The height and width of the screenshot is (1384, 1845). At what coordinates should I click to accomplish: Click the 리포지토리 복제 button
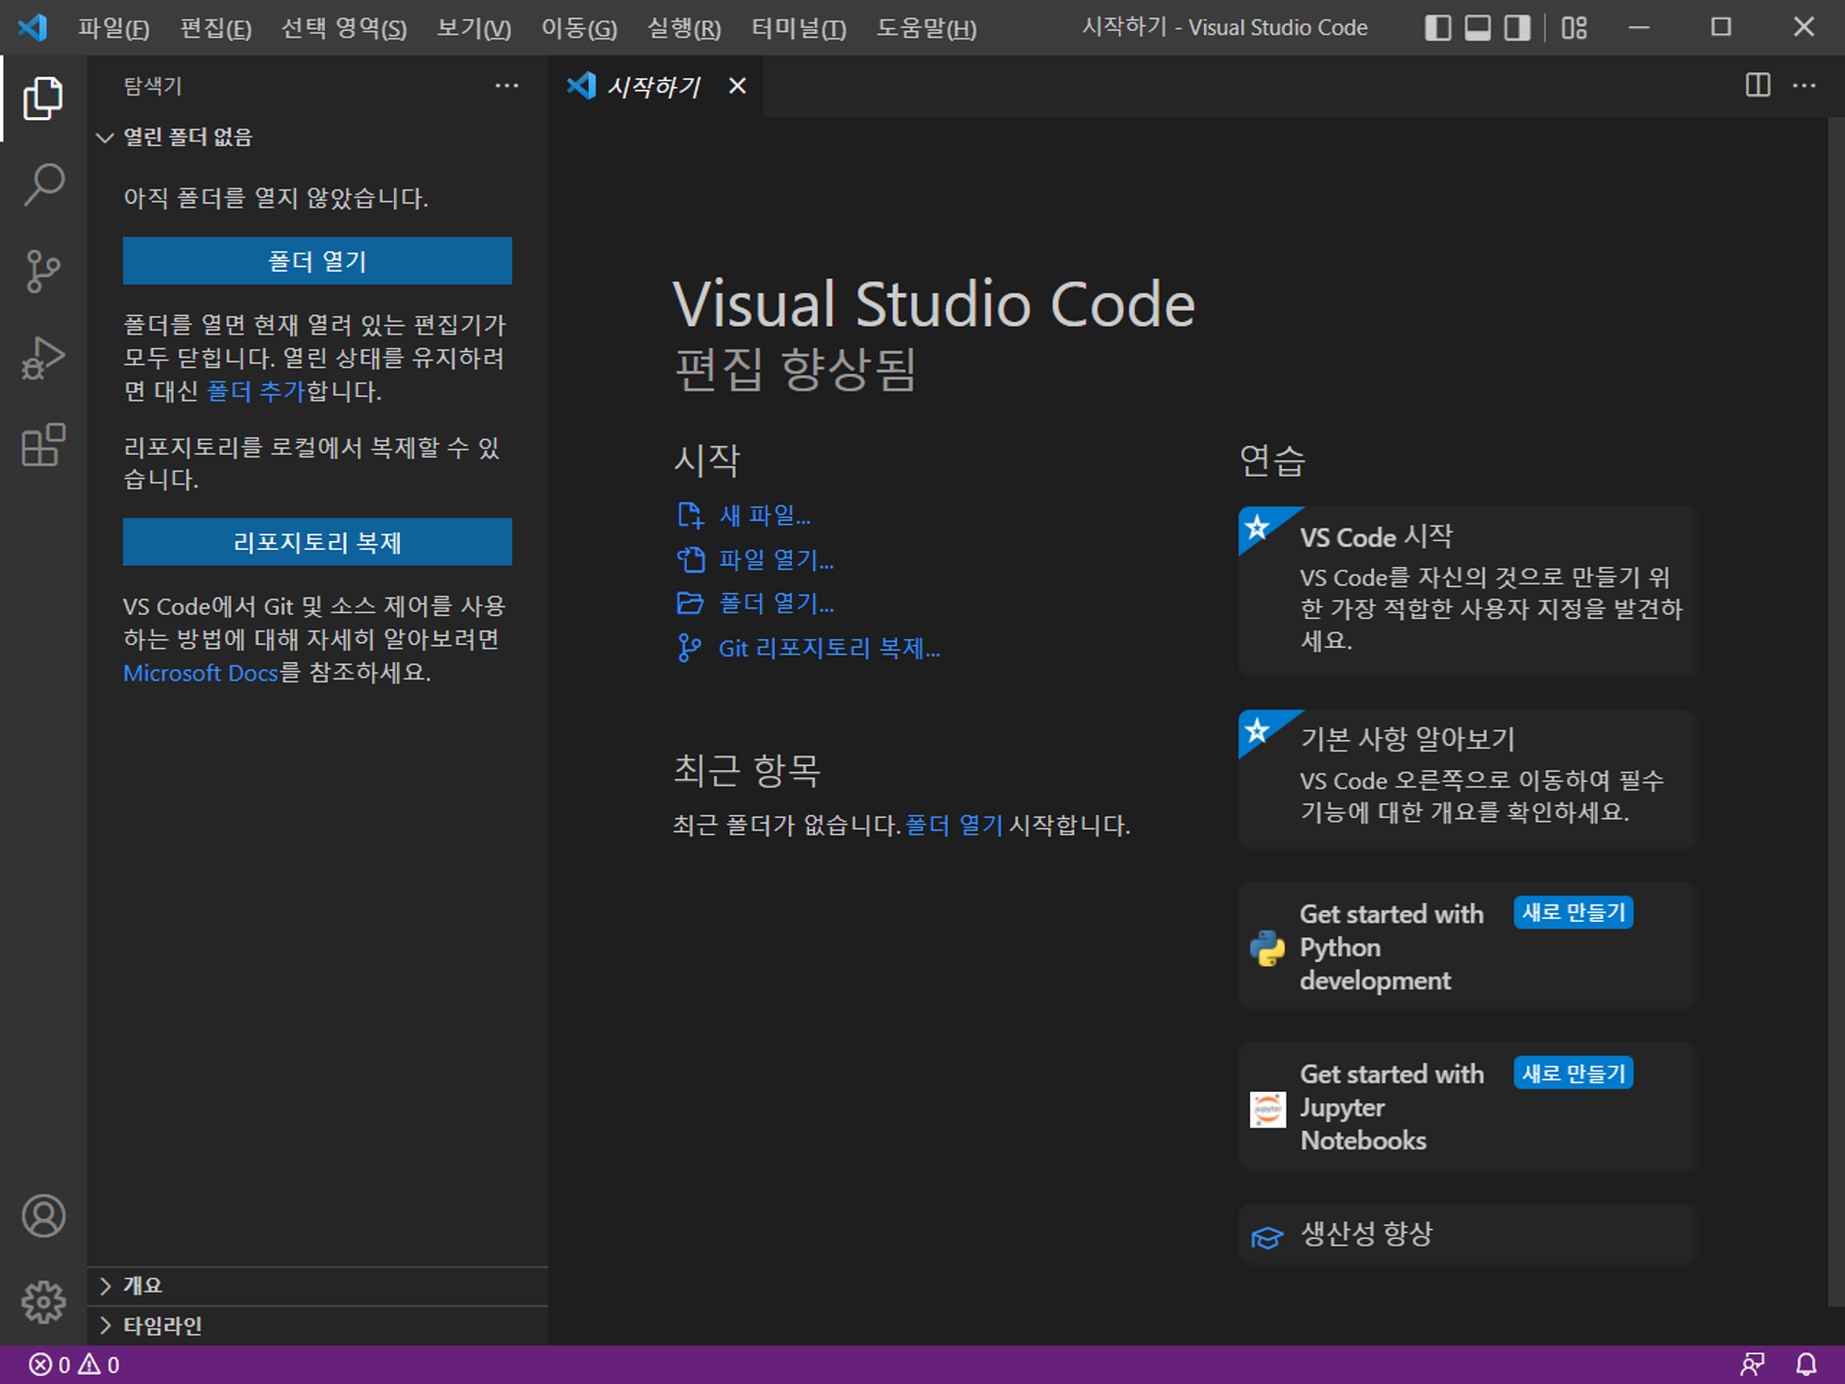tap(317, 542)
